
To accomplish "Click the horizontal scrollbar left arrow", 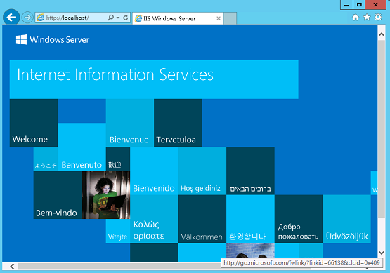I will 12,266.
